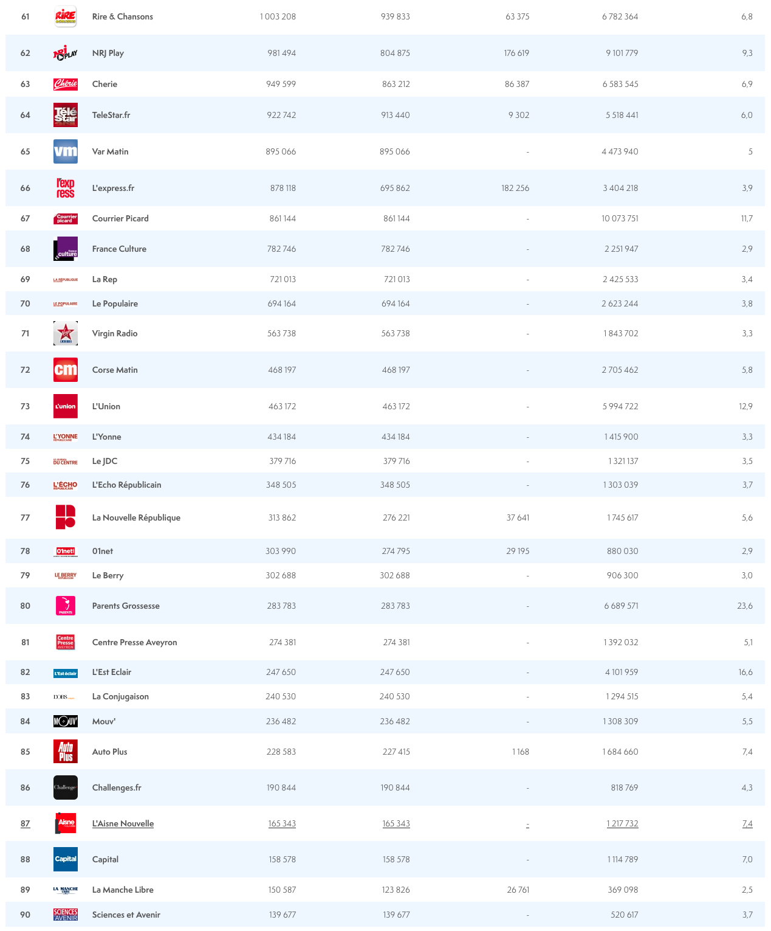Click rank number 87

(x=26, y=823)
